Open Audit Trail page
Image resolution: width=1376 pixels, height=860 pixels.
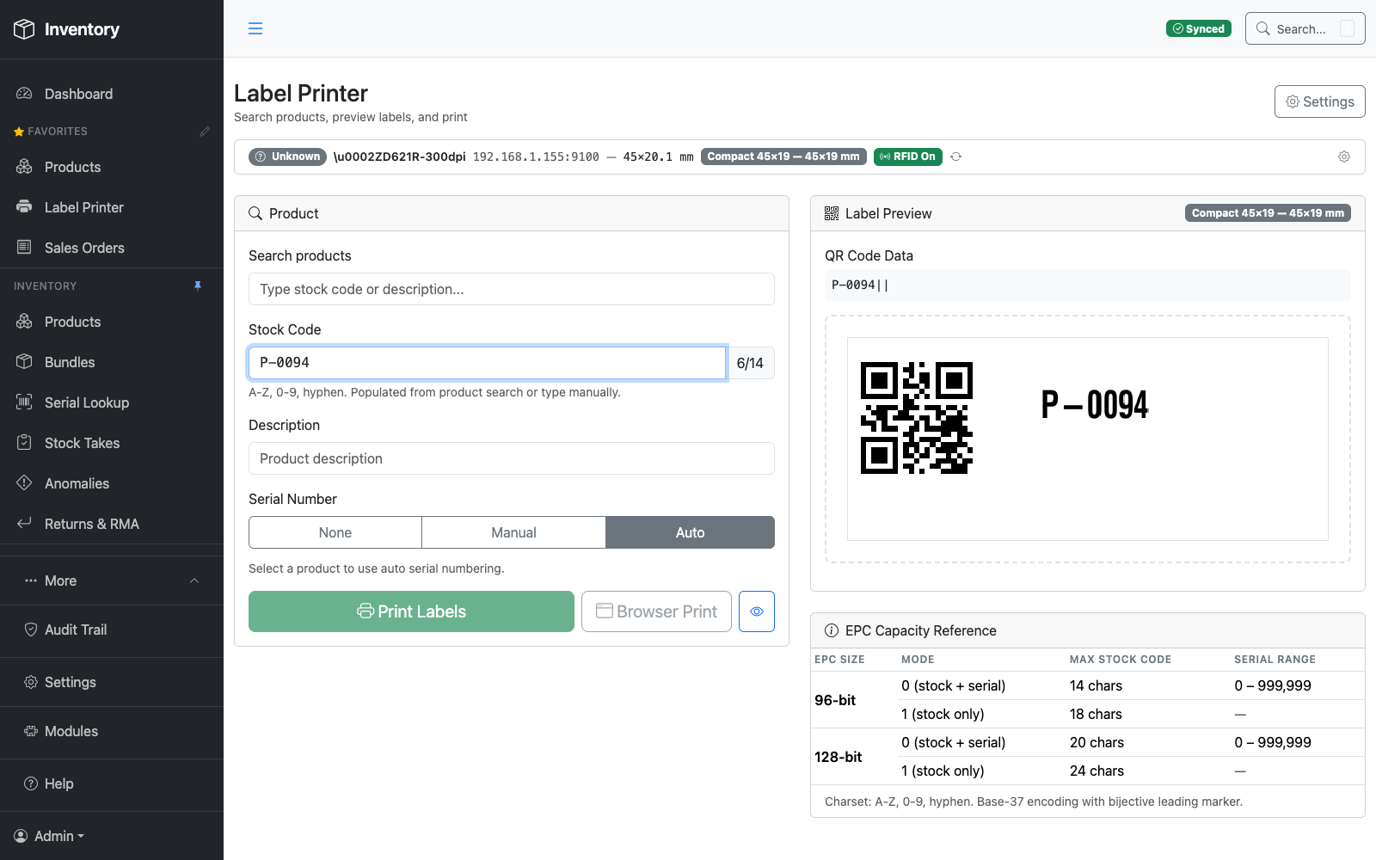pos(112,630)
